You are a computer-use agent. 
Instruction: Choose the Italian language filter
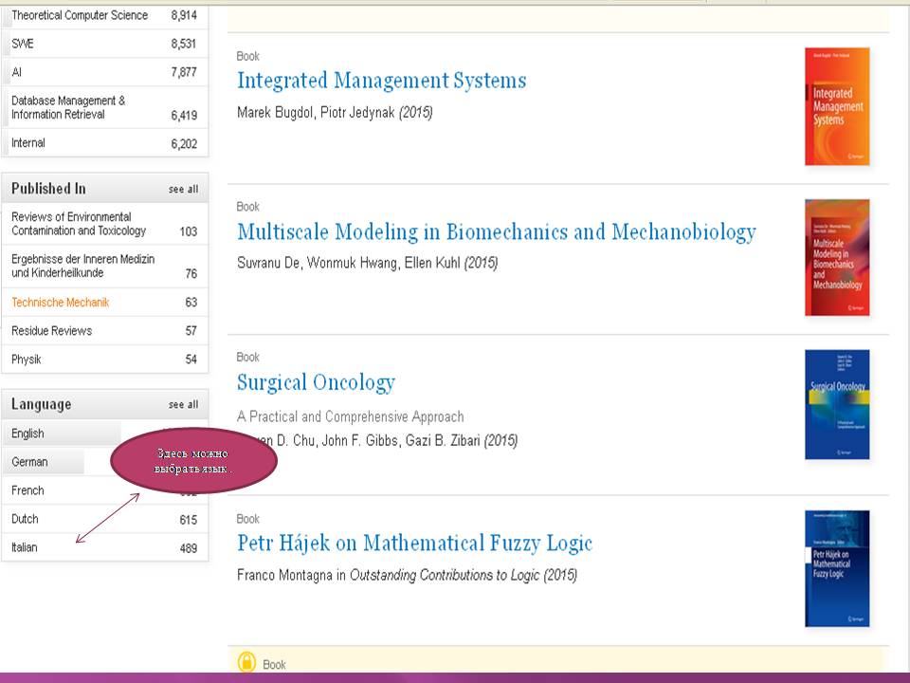[25, 547]
